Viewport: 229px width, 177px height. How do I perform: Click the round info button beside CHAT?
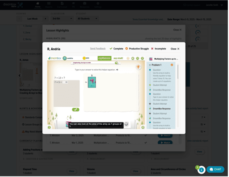(201, 170)
